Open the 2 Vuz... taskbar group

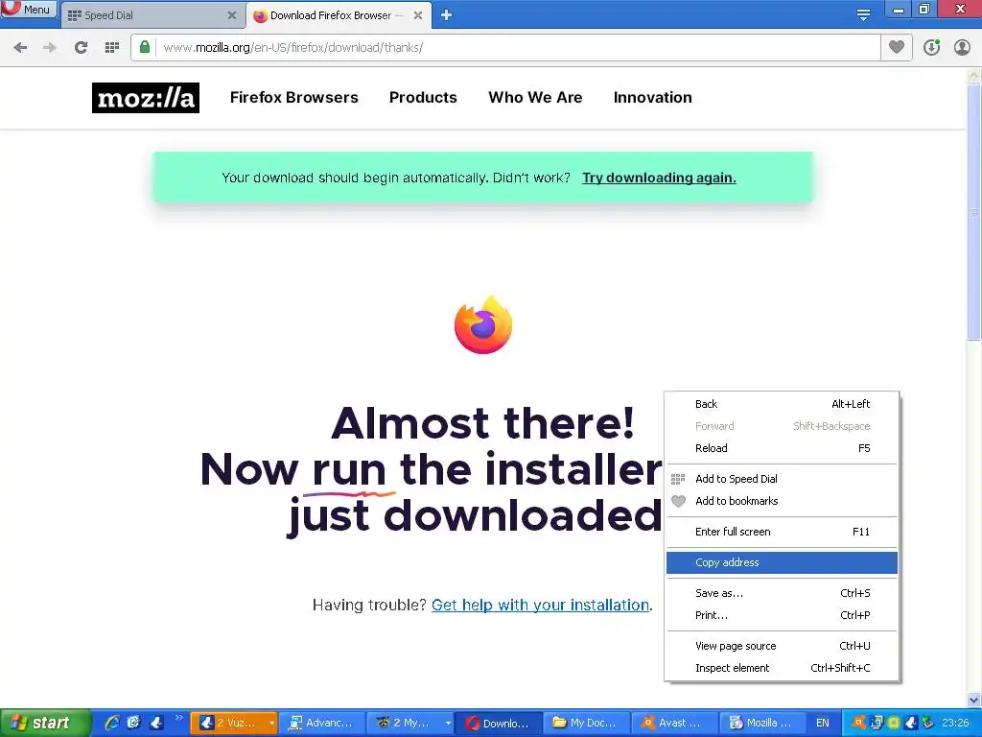point(227,723)
